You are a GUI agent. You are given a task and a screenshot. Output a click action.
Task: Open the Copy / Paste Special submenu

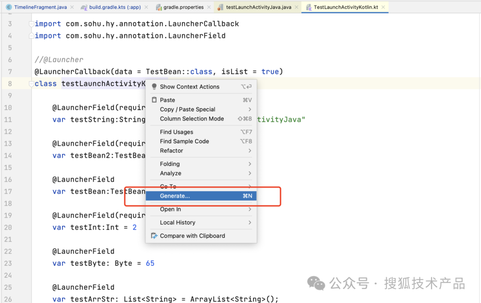click(201, 109)
